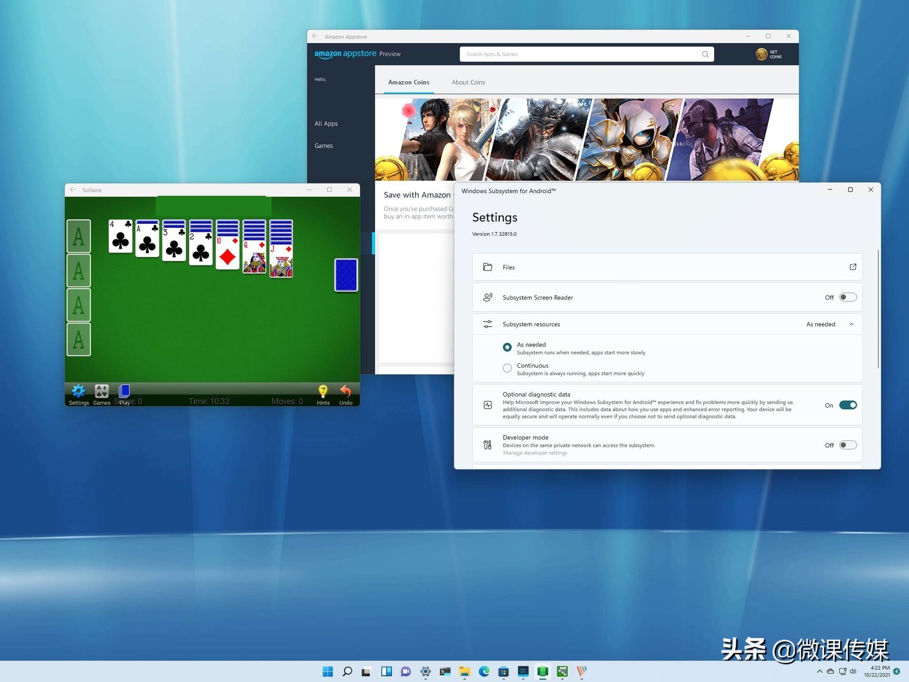Select All Apps in the Appstore sidebar

coord(326,123)
